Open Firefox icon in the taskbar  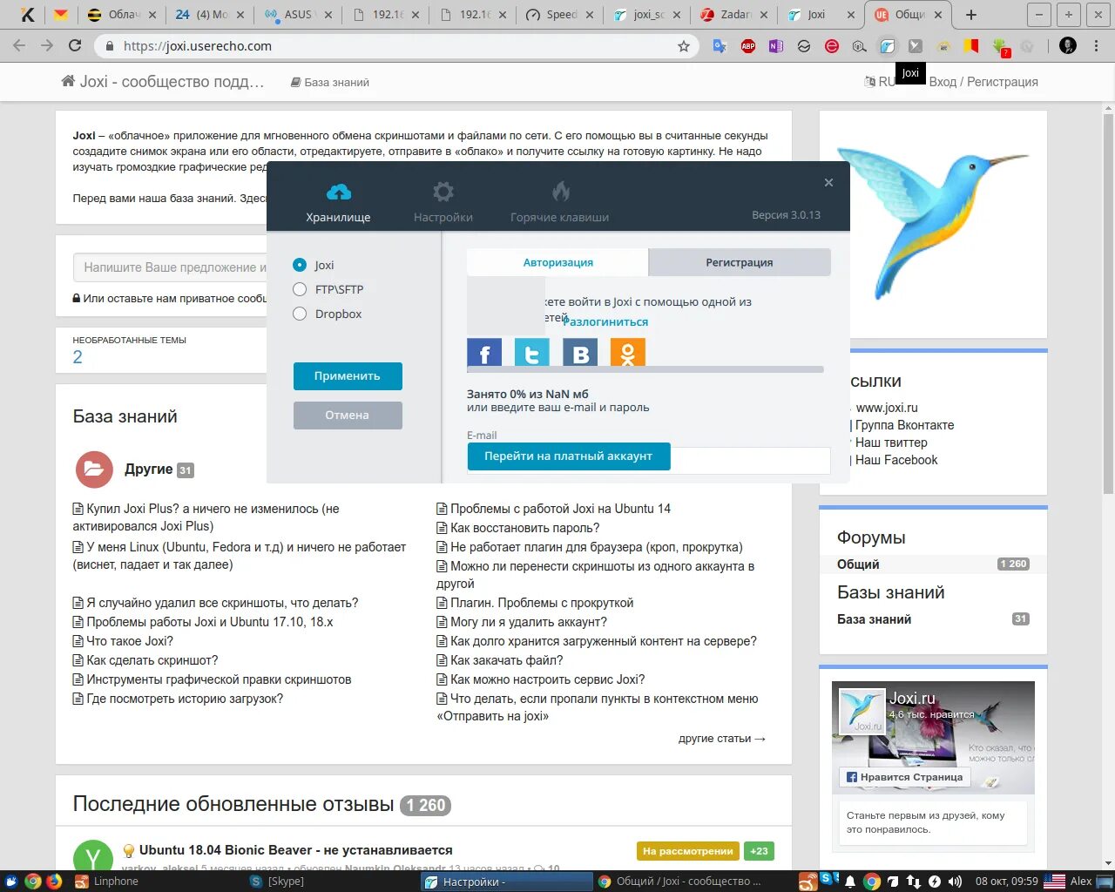point(54,882)
